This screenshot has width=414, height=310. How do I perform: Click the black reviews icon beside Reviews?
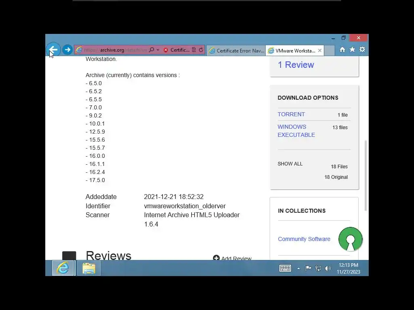pyautogui.click(x=69, y=256)
